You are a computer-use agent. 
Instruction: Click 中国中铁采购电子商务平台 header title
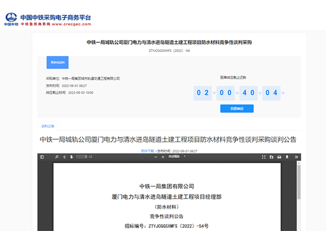click(56, 17)
